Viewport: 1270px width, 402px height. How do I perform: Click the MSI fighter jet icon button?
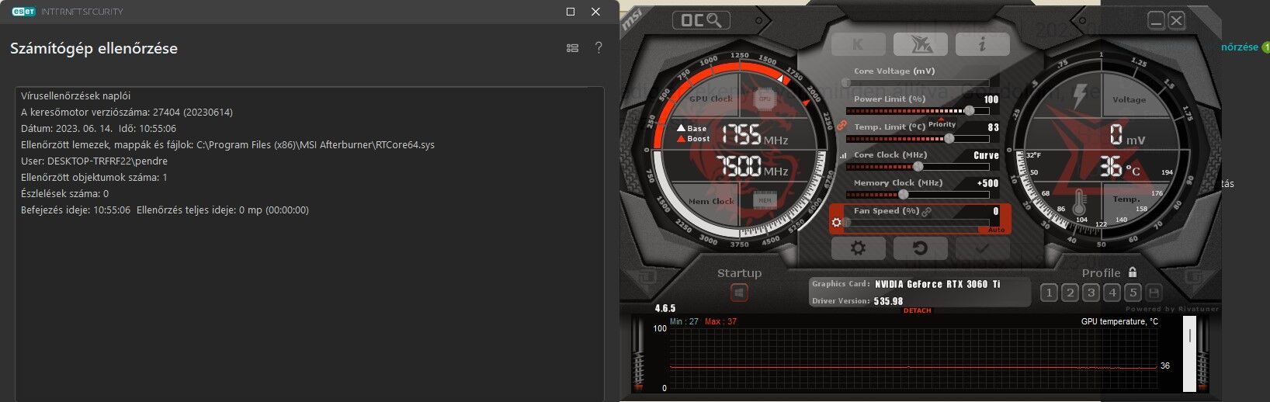click(x=920, y=44)
